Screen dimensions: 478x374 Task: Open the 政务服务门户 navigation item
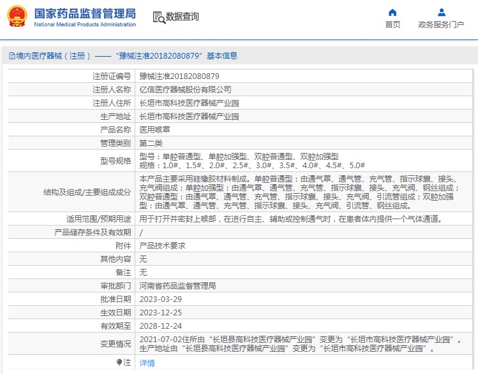coord(441,25)
